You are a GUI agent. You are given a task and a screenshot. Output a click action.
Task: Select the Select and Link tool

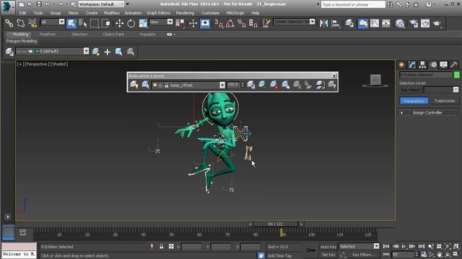[9, 23]
